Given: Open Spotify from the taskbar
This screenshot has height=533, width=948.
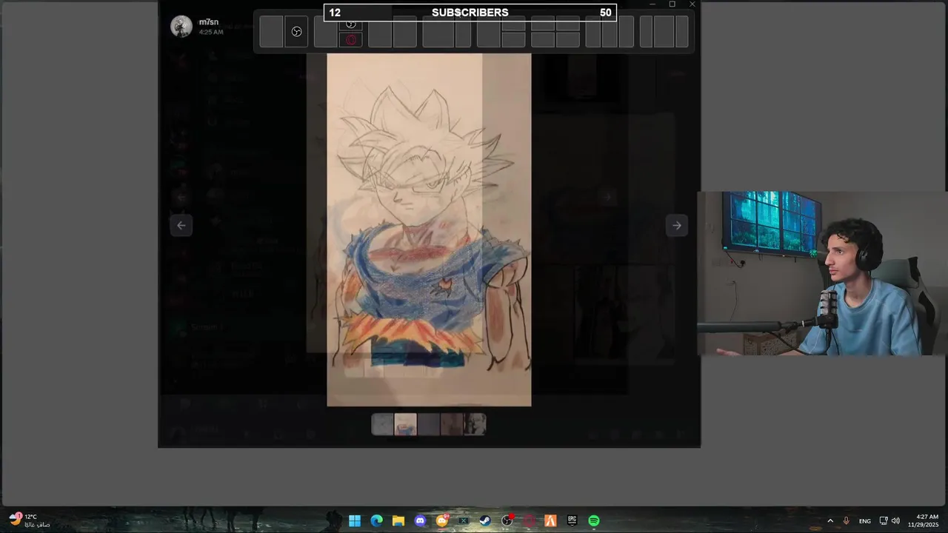Looking at the screenshot, I should click(x=594, y=520).
